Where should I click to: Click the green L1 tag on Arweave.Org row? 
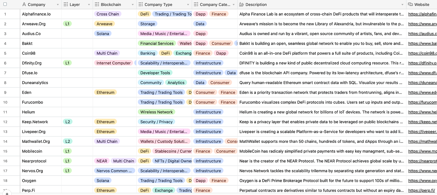point(67,24)
